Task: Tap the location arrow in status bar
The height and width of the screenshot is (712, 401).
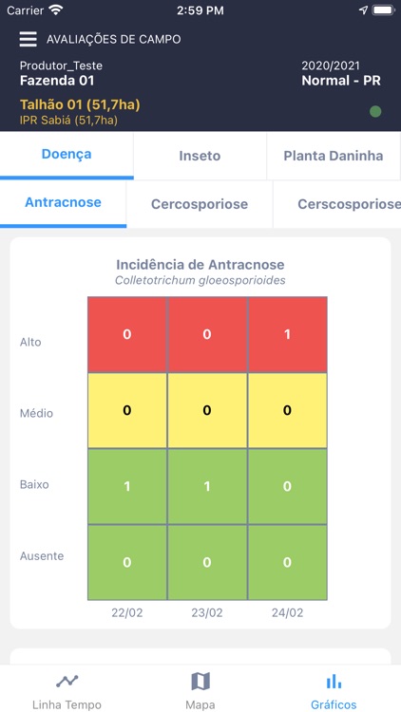Action: point(363,10)
